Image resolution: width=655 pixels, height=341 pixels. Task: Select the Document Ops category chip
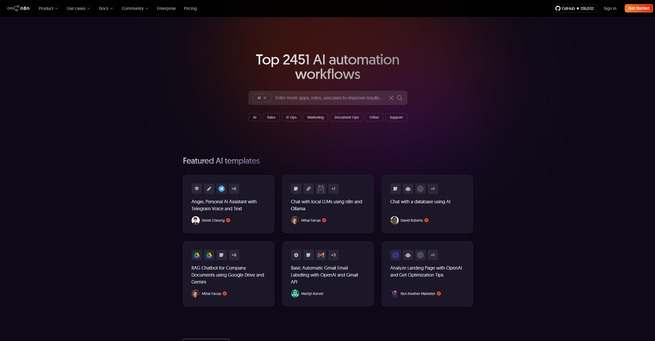(x=347, y=117)
